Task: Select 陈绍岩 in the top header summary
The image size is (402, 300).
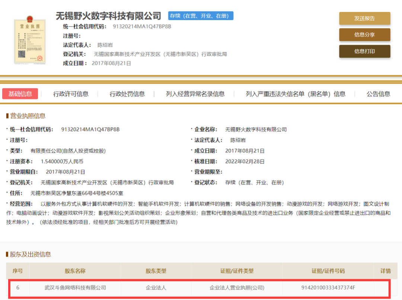Action: [x=105, y=45]
